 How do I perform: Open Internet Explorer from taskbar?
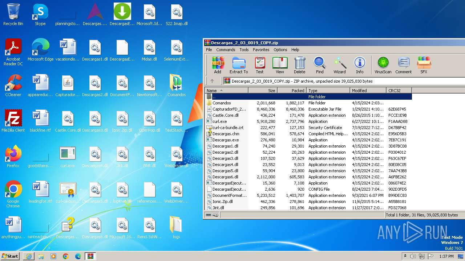(x=29, y=256)
